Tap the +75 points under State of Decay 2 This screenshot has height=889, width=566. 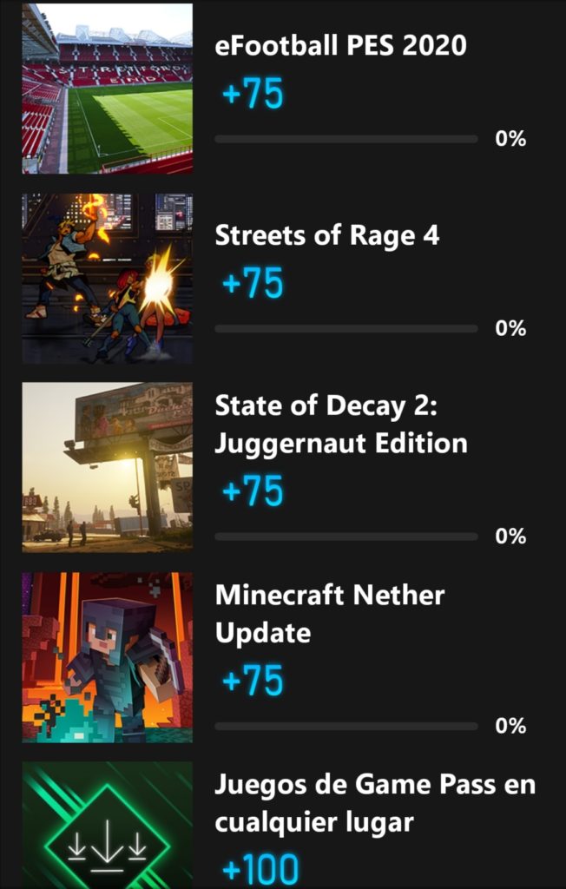[253, 492]
